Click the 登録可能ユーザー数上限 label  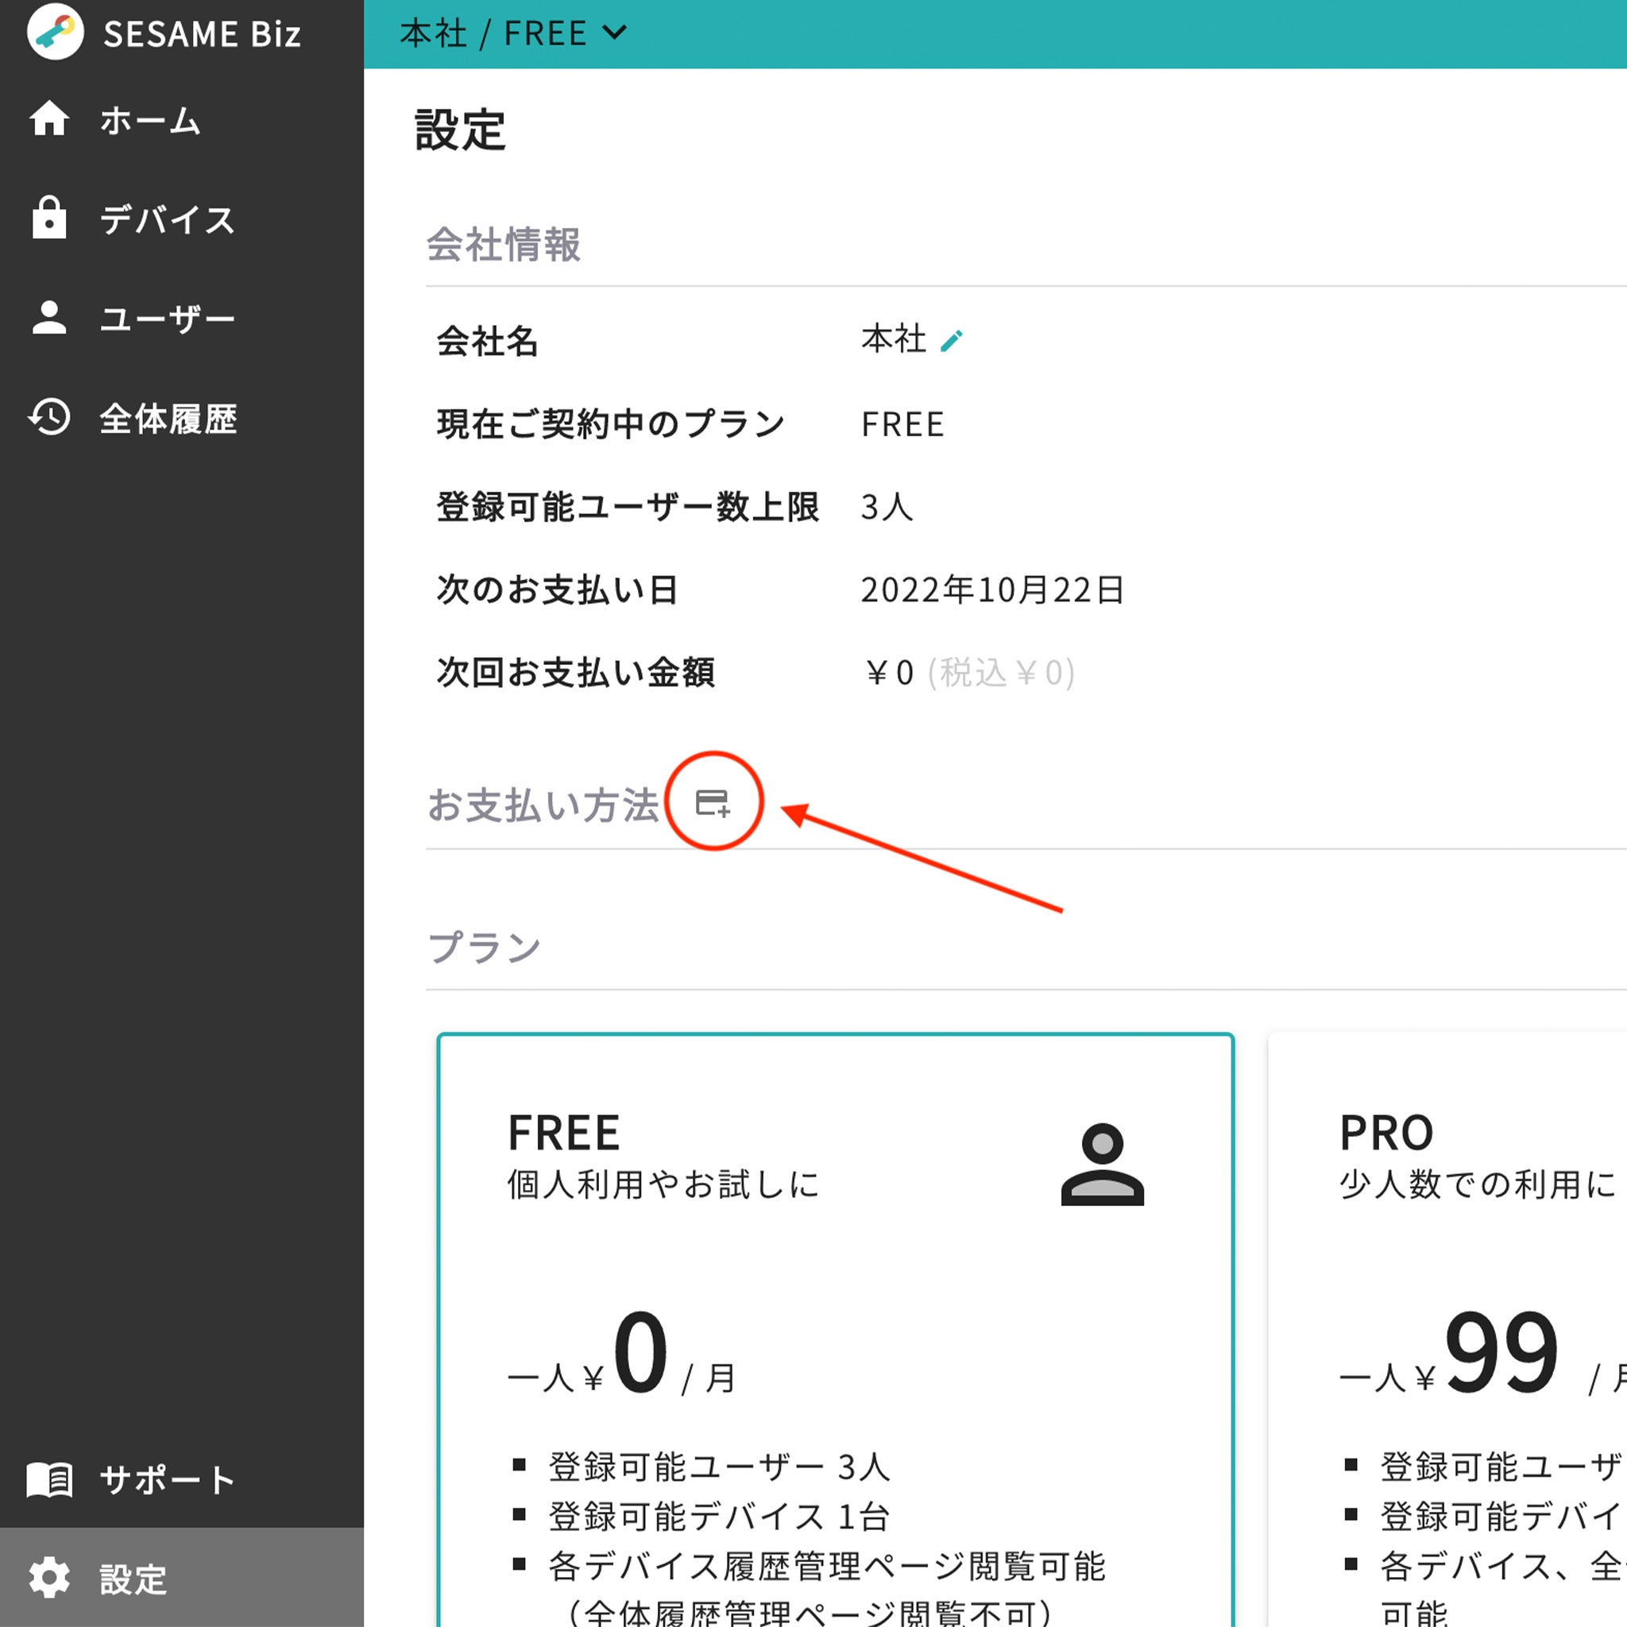(x=628, y=506)
